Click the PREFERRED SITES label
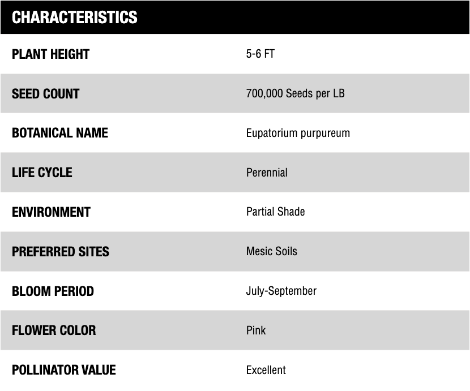The image size is (470, 391). pos(61,251)
